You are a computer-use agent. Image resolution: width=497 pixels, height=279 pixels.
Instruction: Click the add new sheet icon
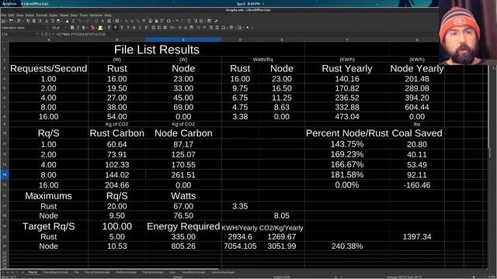point(23,272)
